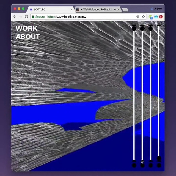Click the grayed-out forward arrow
This screenshot has width=176, height=176.
pyautogui.click(x=21, y=17)
